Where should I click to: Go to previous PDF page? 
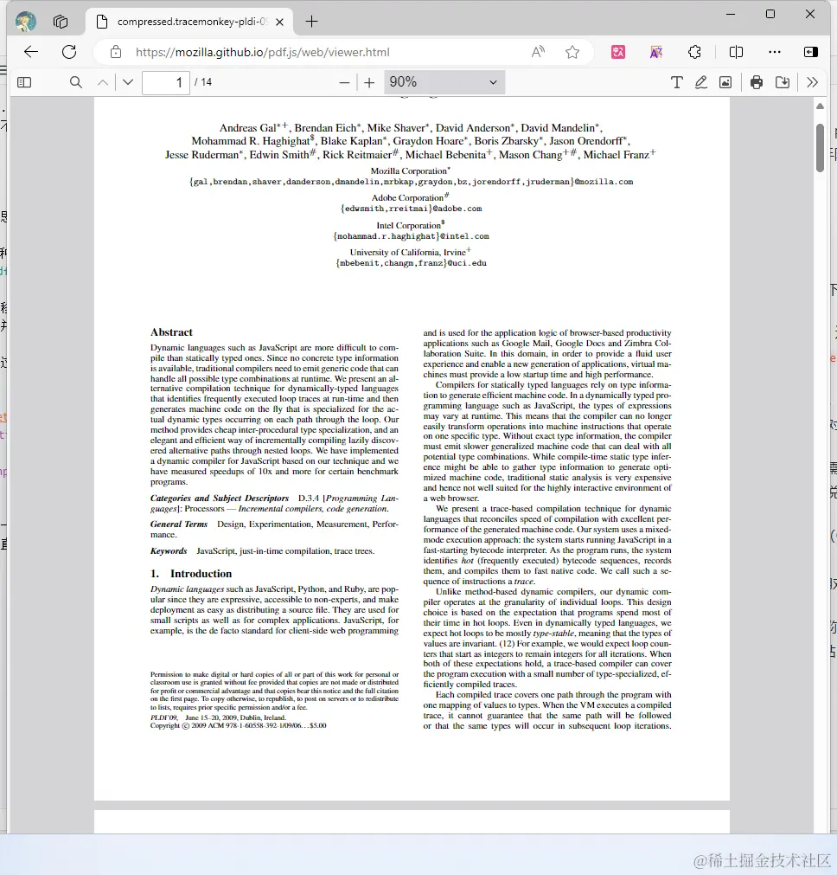tap(103, 82)
